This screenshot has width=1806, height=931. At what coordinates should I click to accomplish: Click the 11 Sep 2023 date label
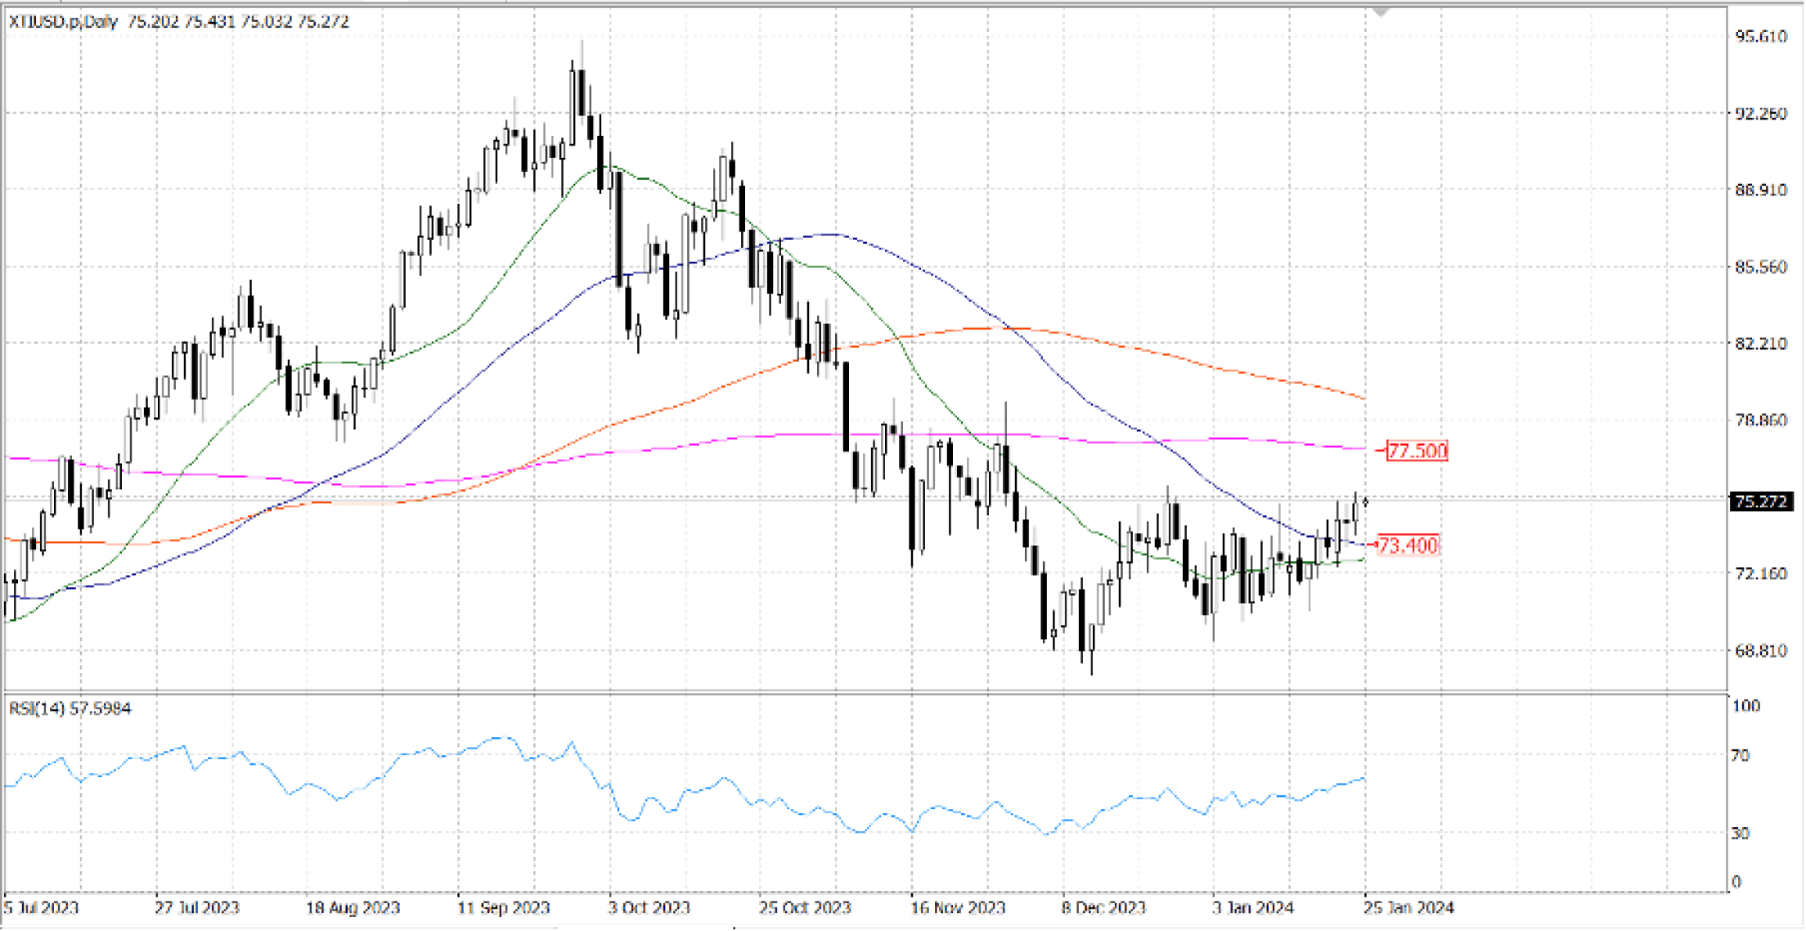[504, 908]
